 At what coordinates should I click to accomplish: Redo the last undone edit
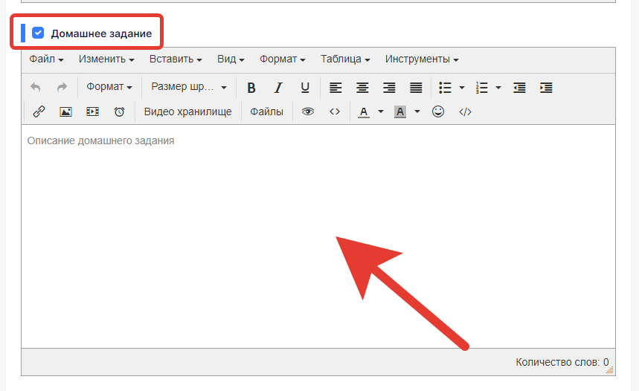click(62, 88)
